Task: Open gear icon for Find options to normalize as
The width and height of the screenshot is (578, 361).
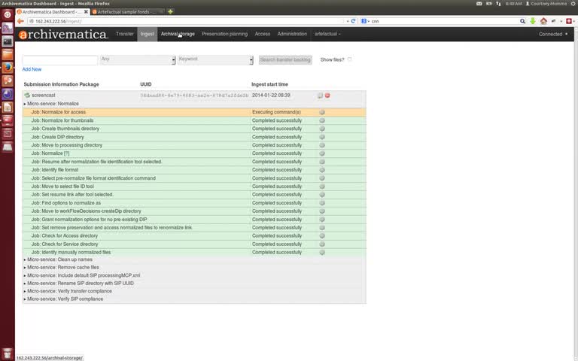Action: click(322, 203)
